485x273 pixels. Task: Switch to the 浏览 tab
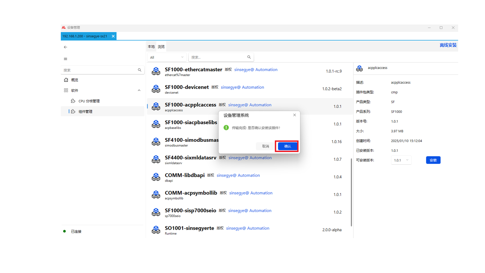(x=161, y=47)
